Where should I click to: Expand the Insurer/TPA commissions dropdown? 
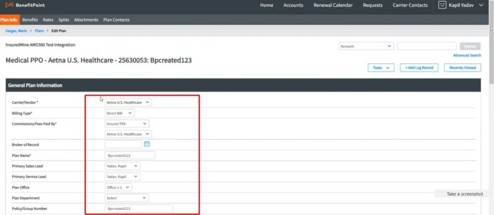(x=127, y=124)
